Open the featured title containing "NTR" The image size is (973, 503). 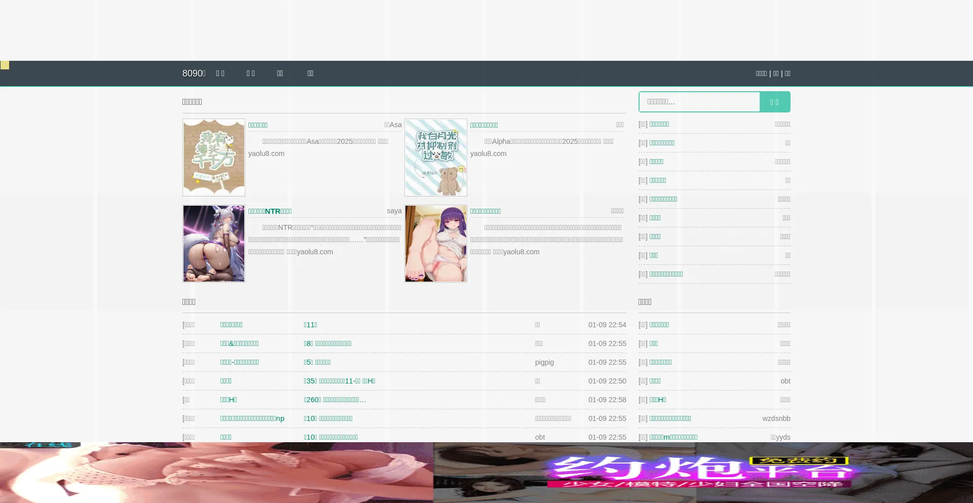click(x=270, y=211)
